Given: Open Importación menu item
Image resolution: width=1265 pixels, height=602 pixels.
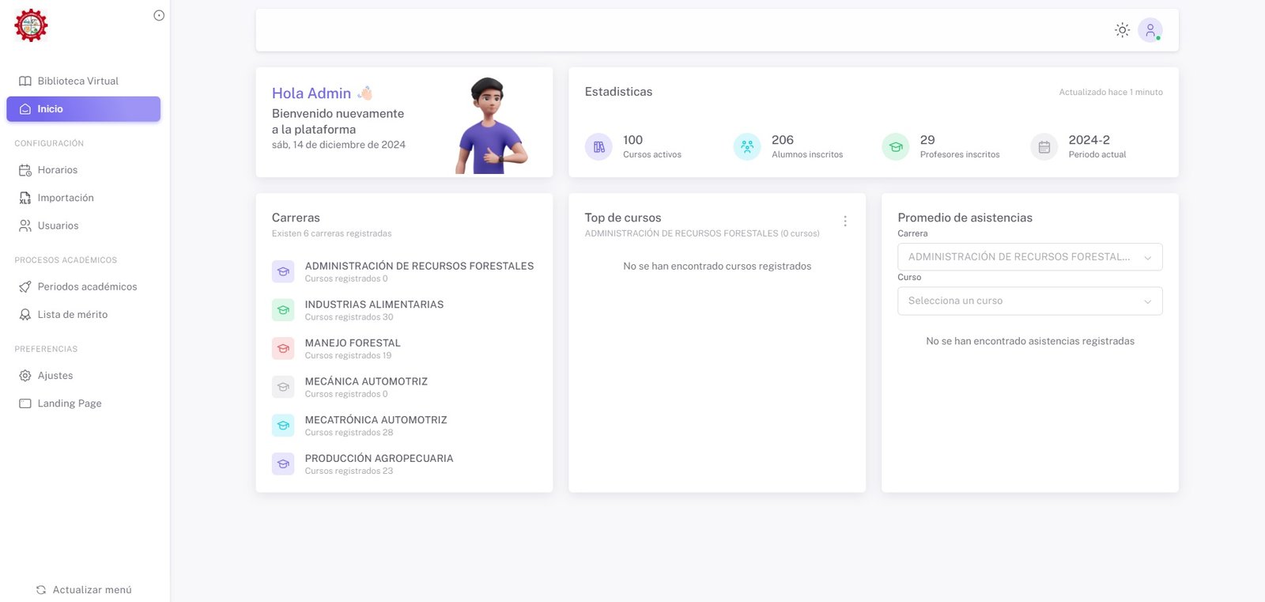Looking at the screenshot, I should (x=84, y=198).
